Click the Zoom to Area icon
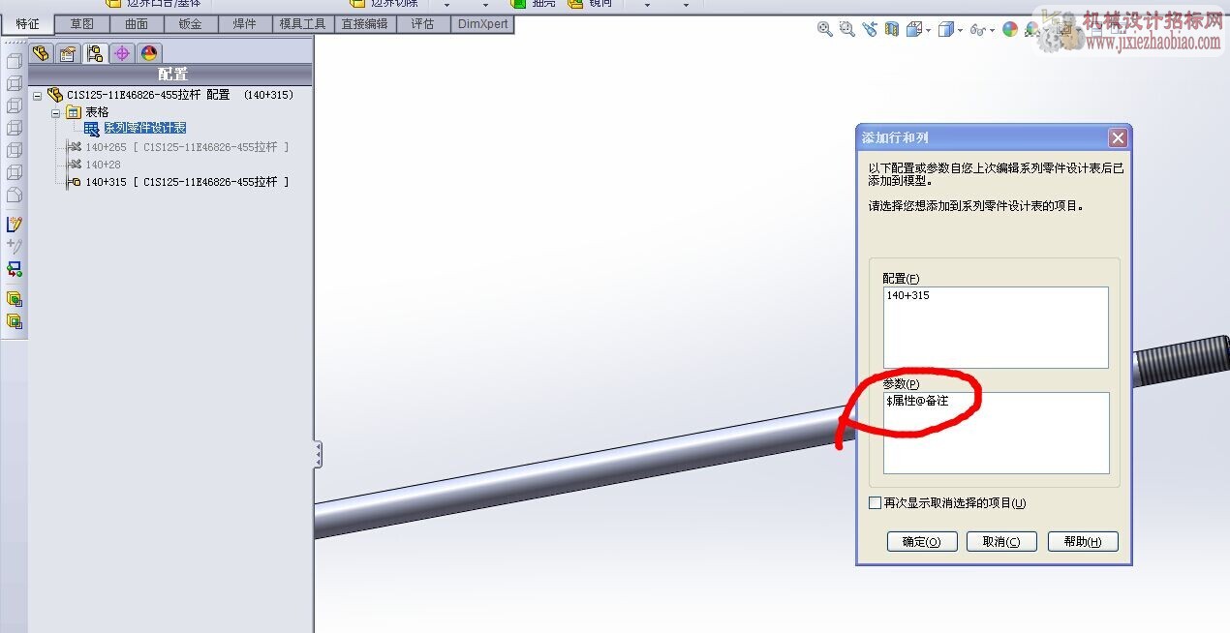Viewport: 1230px width, 633px height. click(x=847, y=30)
